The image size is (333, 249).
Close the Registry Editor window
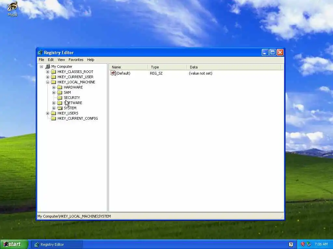point(280,52)
